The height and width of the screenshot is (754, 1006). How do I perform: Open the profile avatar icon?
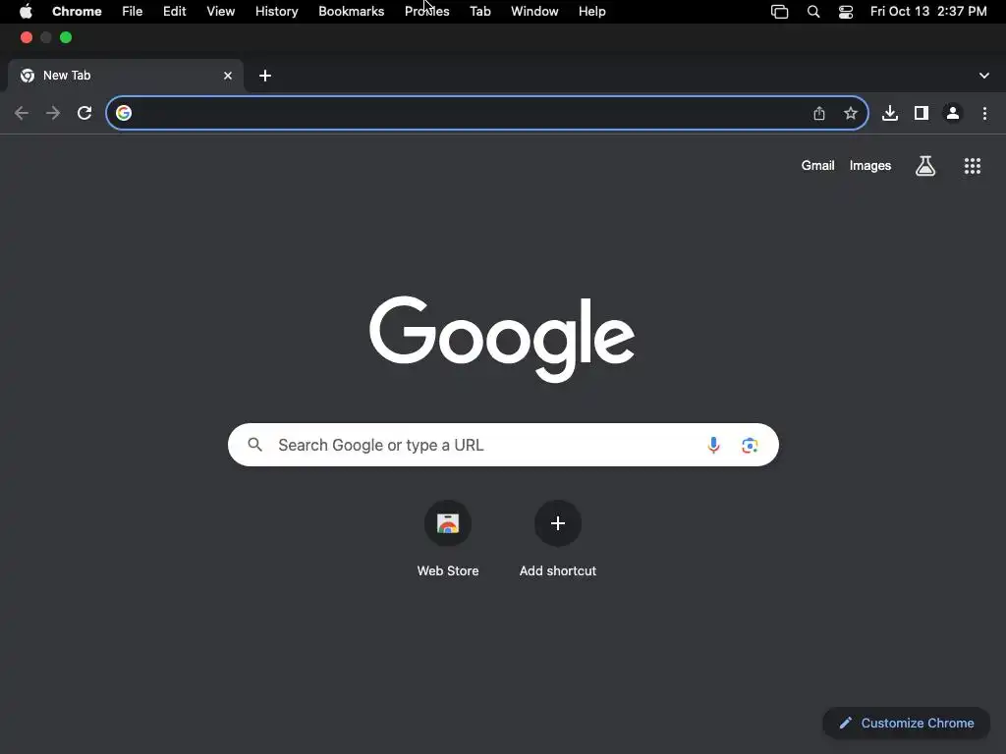click(x=953, y=114)
